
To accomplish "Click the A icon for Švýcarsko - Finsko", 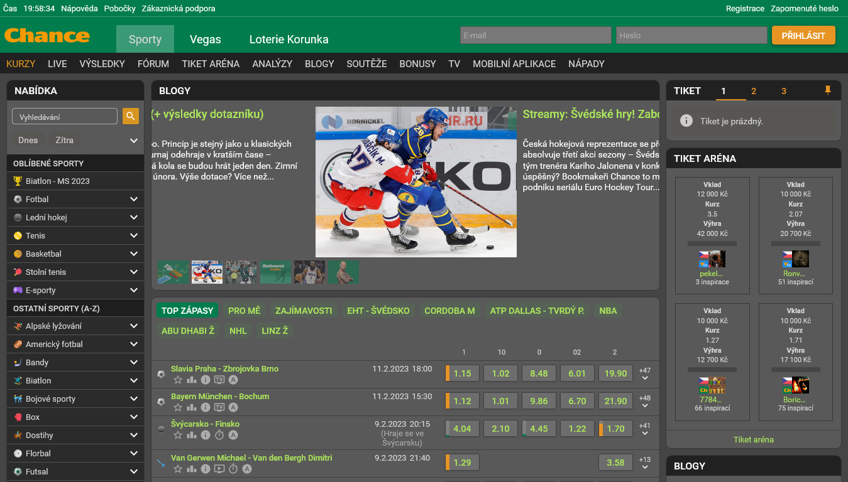I will point(233,435).
